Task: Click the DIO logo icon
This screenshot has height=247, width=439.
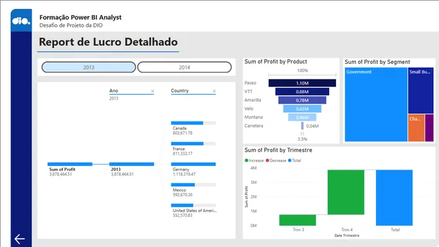Action: [x=21, y=21]
